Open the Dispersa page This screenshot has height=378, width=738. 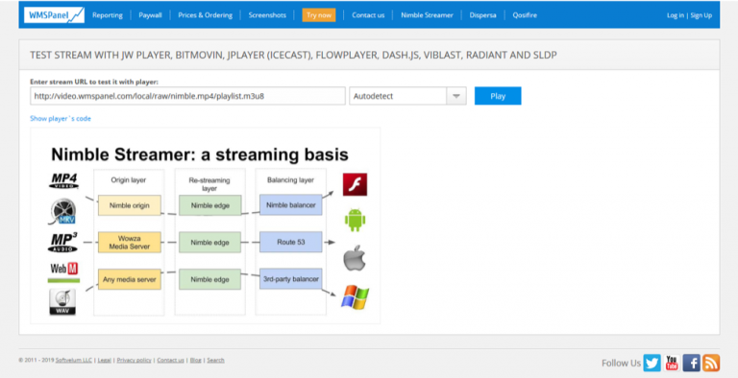[x=482, y=15]
